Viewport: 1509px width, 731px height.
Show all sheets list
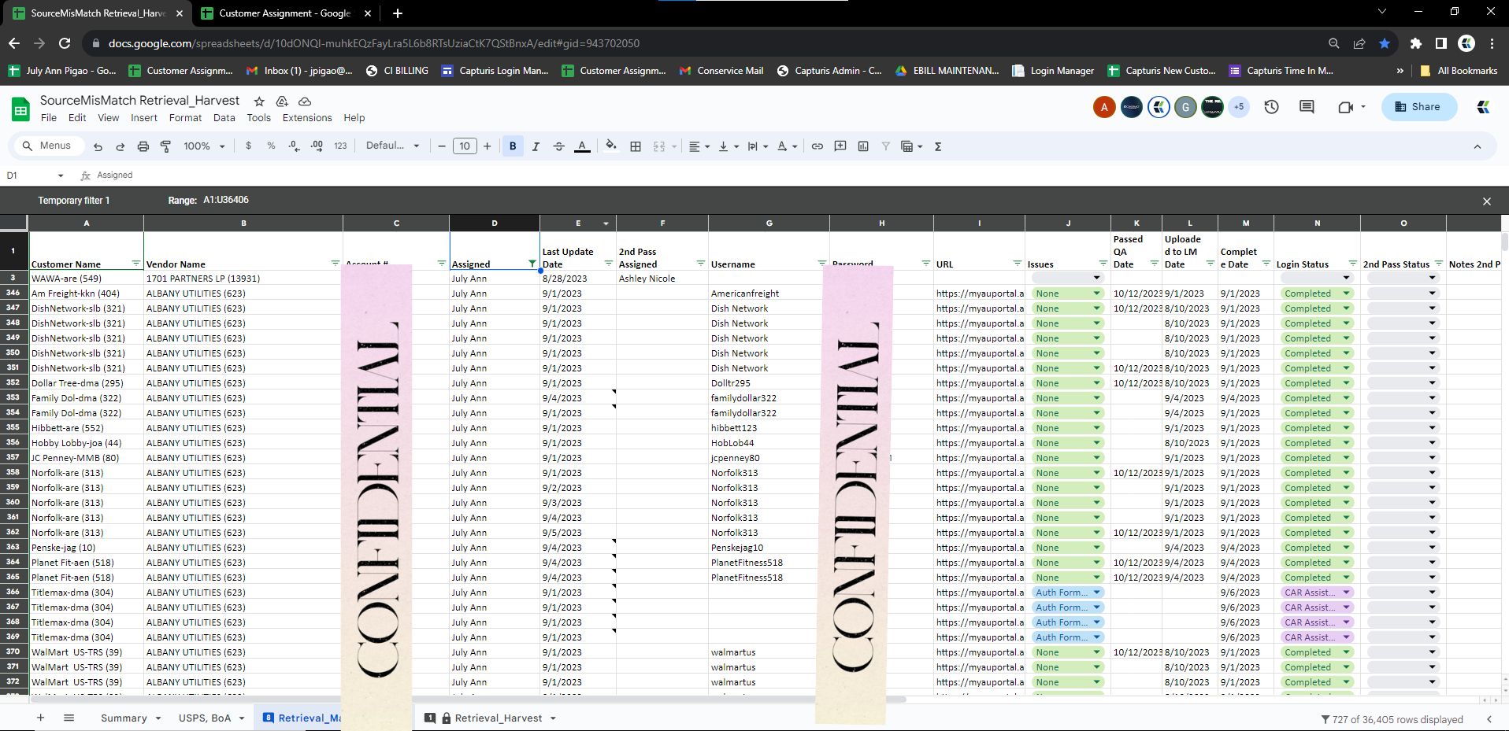69,718
